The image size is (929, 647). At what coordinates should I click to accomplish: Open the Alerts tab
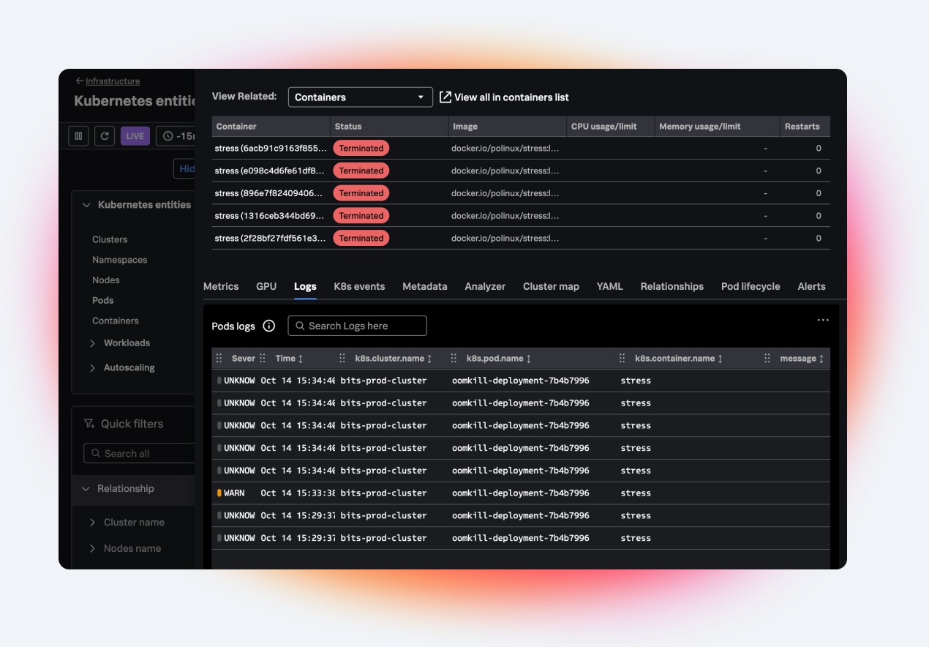click(x=811, y=287)
